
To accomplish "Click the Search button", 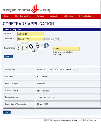I will tap(8, 56).
